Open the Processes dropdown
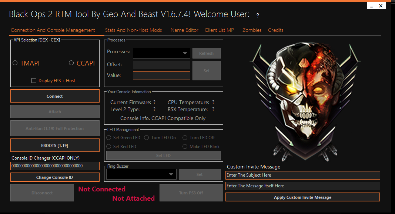395x214 pixels. pos(161,53)
